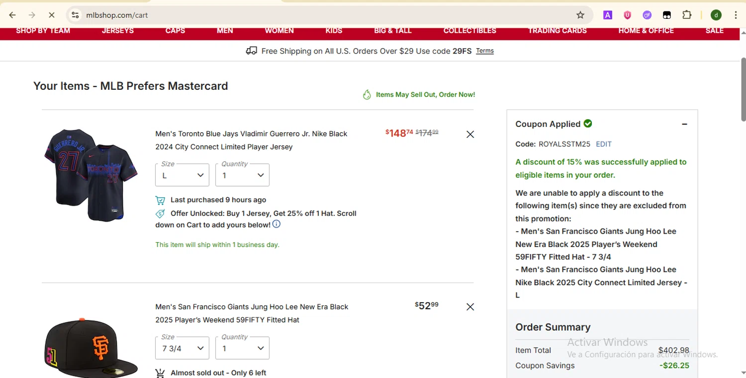
Task: Open the Big & Tall menu
Action: (x=393, y=31)
